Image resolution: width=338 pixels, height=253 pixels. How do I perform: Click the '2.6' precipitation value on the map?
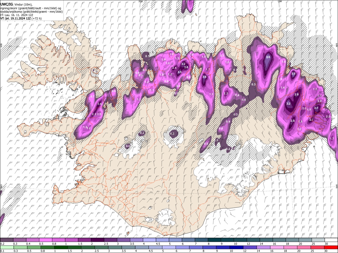100,104
